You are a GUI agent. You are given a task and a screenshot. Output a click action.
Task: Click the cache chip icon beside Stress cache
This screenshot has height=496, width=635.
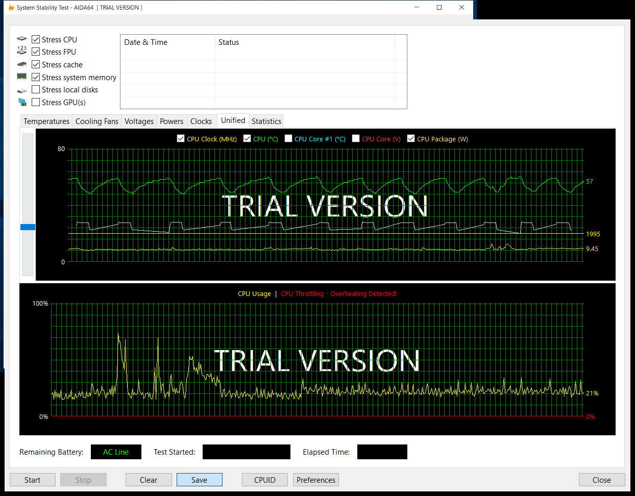pyautogui.click(x=21, y=64)
